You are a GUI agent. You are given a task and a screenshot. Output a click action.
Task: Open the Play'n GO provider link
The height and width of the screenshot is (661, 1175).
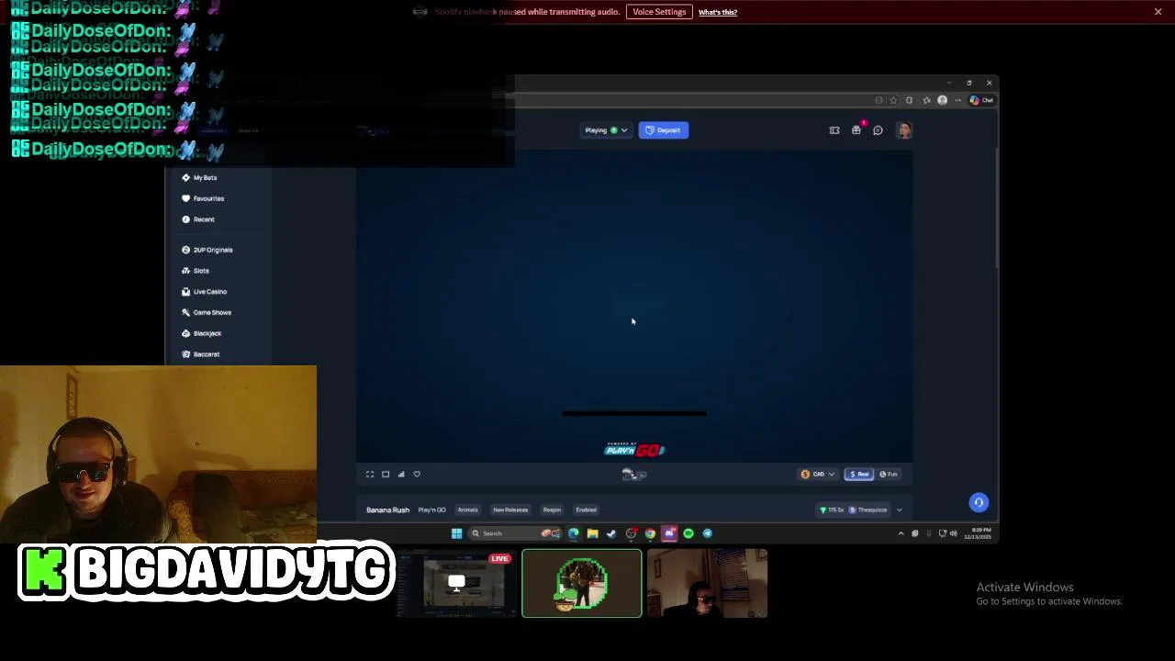pyautogui.click(x=431, y=510)
